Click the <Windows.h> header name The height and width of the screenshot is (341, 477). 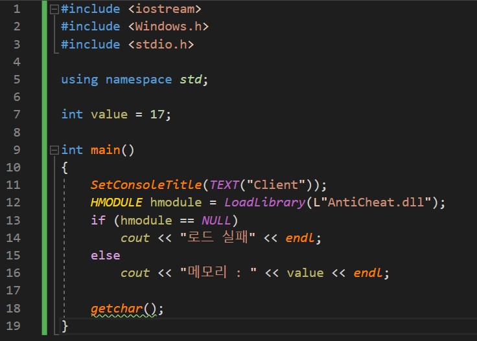tap(169, 27)
